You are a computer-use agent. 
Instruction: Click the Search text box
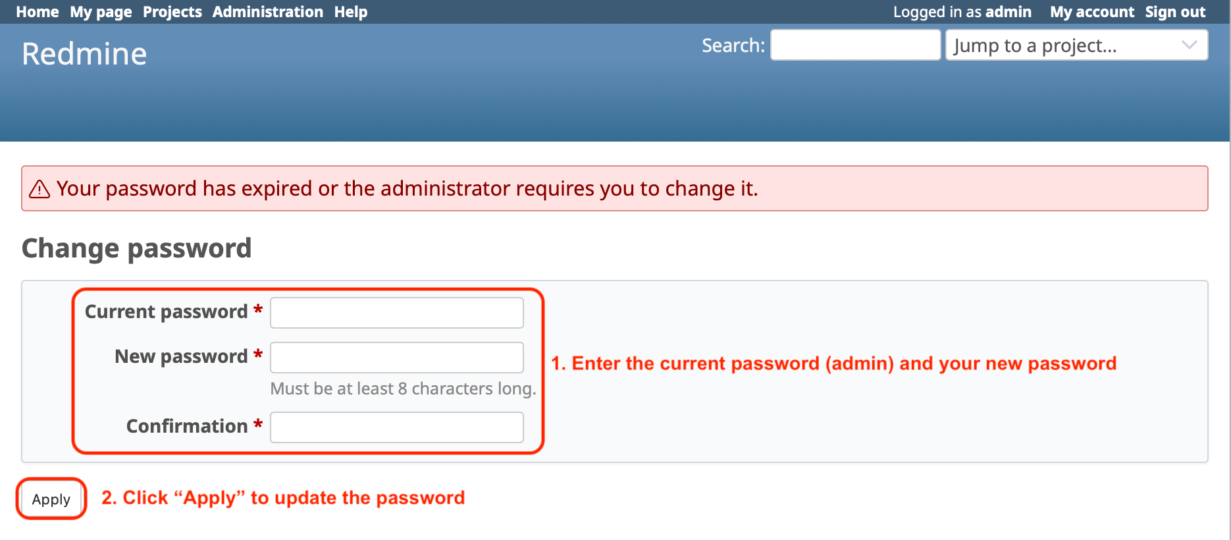coord(854,45)
